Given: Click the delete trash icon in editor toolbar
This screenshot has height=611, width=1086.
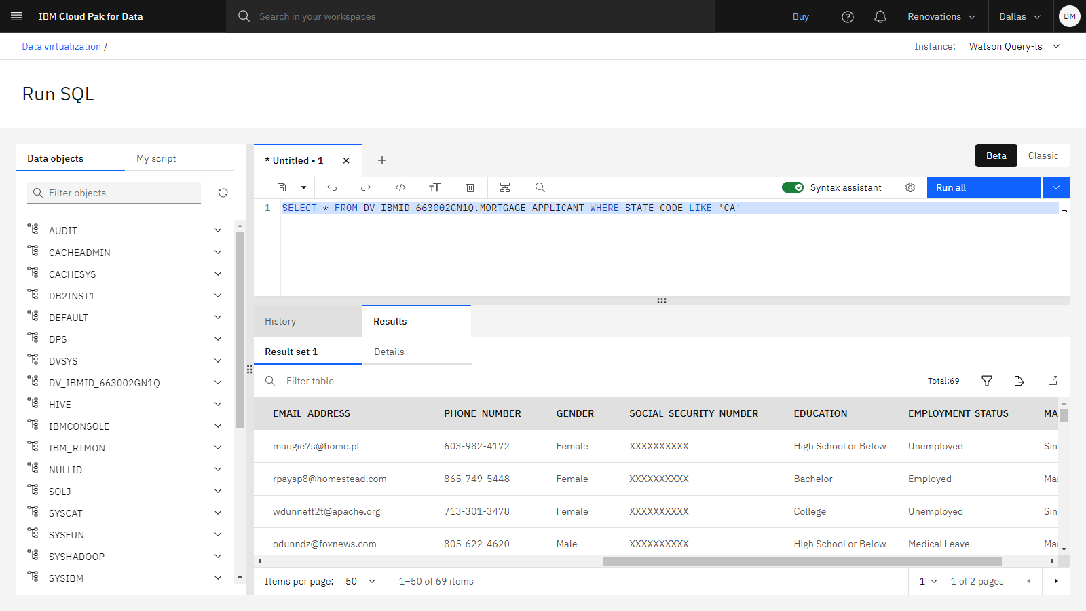Looking at the screenshot, I should coord(470,187).
